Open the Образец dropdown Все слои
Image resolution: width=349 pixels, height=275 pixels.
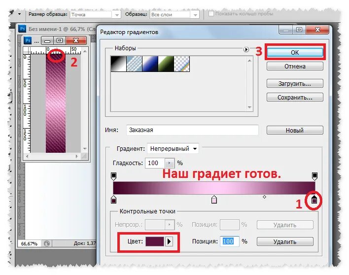click(174, 15)
